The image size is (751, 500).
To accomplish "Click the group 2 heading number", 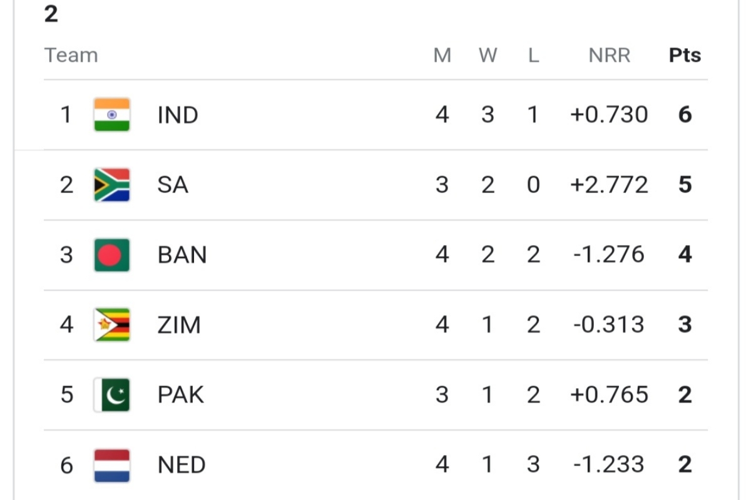I will point(51,14).
